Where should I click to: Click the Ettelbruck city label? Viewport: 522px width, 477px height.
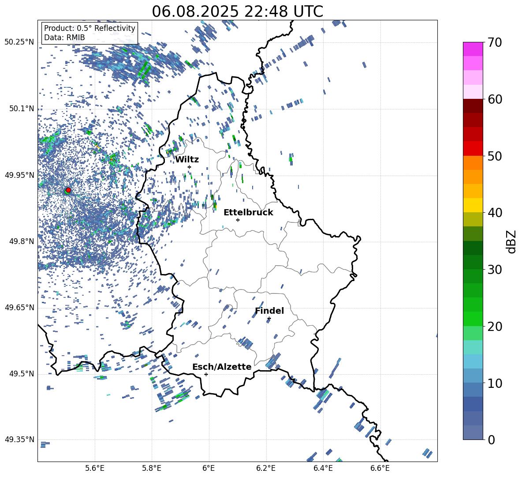[248, 213]
